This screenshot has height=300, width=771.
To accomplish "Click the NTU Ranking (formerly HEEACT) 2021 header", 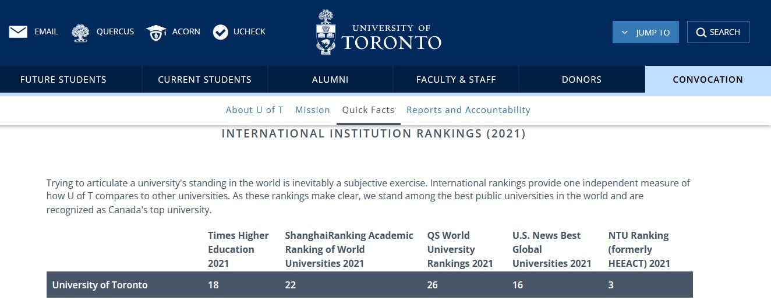I will tap(639, 249).
